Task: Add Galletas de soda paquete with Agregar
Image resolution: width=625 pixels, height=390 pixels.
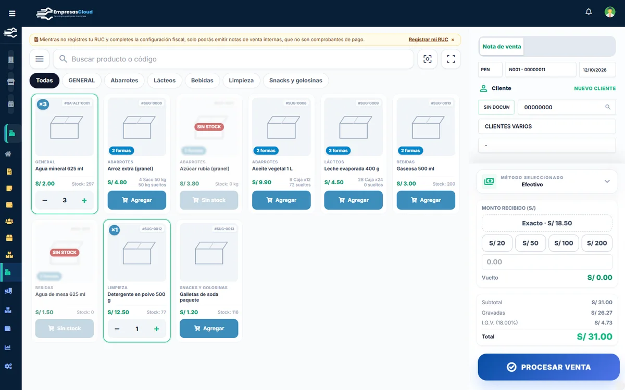Action: (209, 329)
